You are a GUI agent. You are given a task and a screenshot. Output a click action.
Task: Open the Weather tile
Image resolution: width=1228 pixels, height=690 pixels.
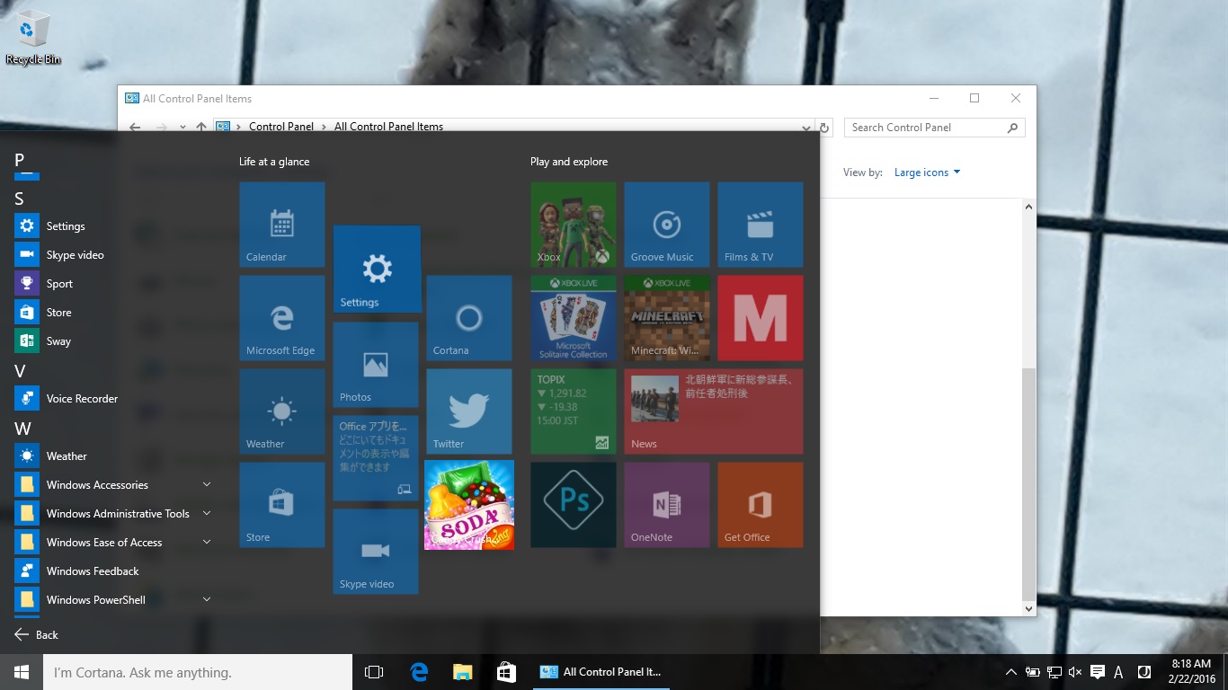click(x=282, y=411)
